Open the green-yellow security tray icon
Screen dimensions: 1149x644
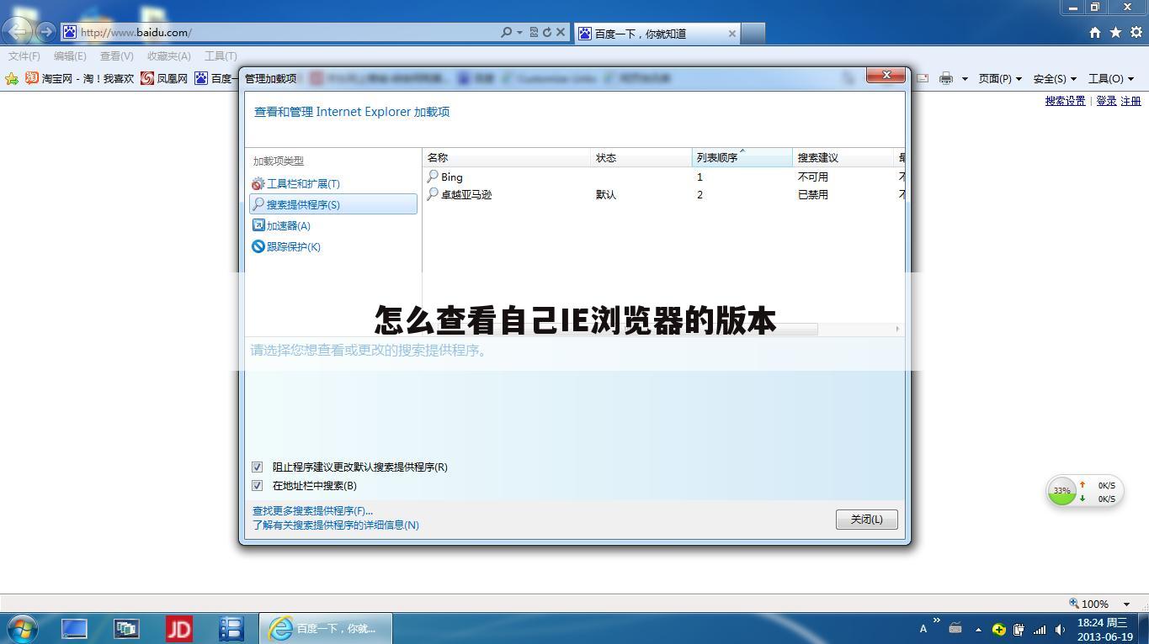point(999,629)
